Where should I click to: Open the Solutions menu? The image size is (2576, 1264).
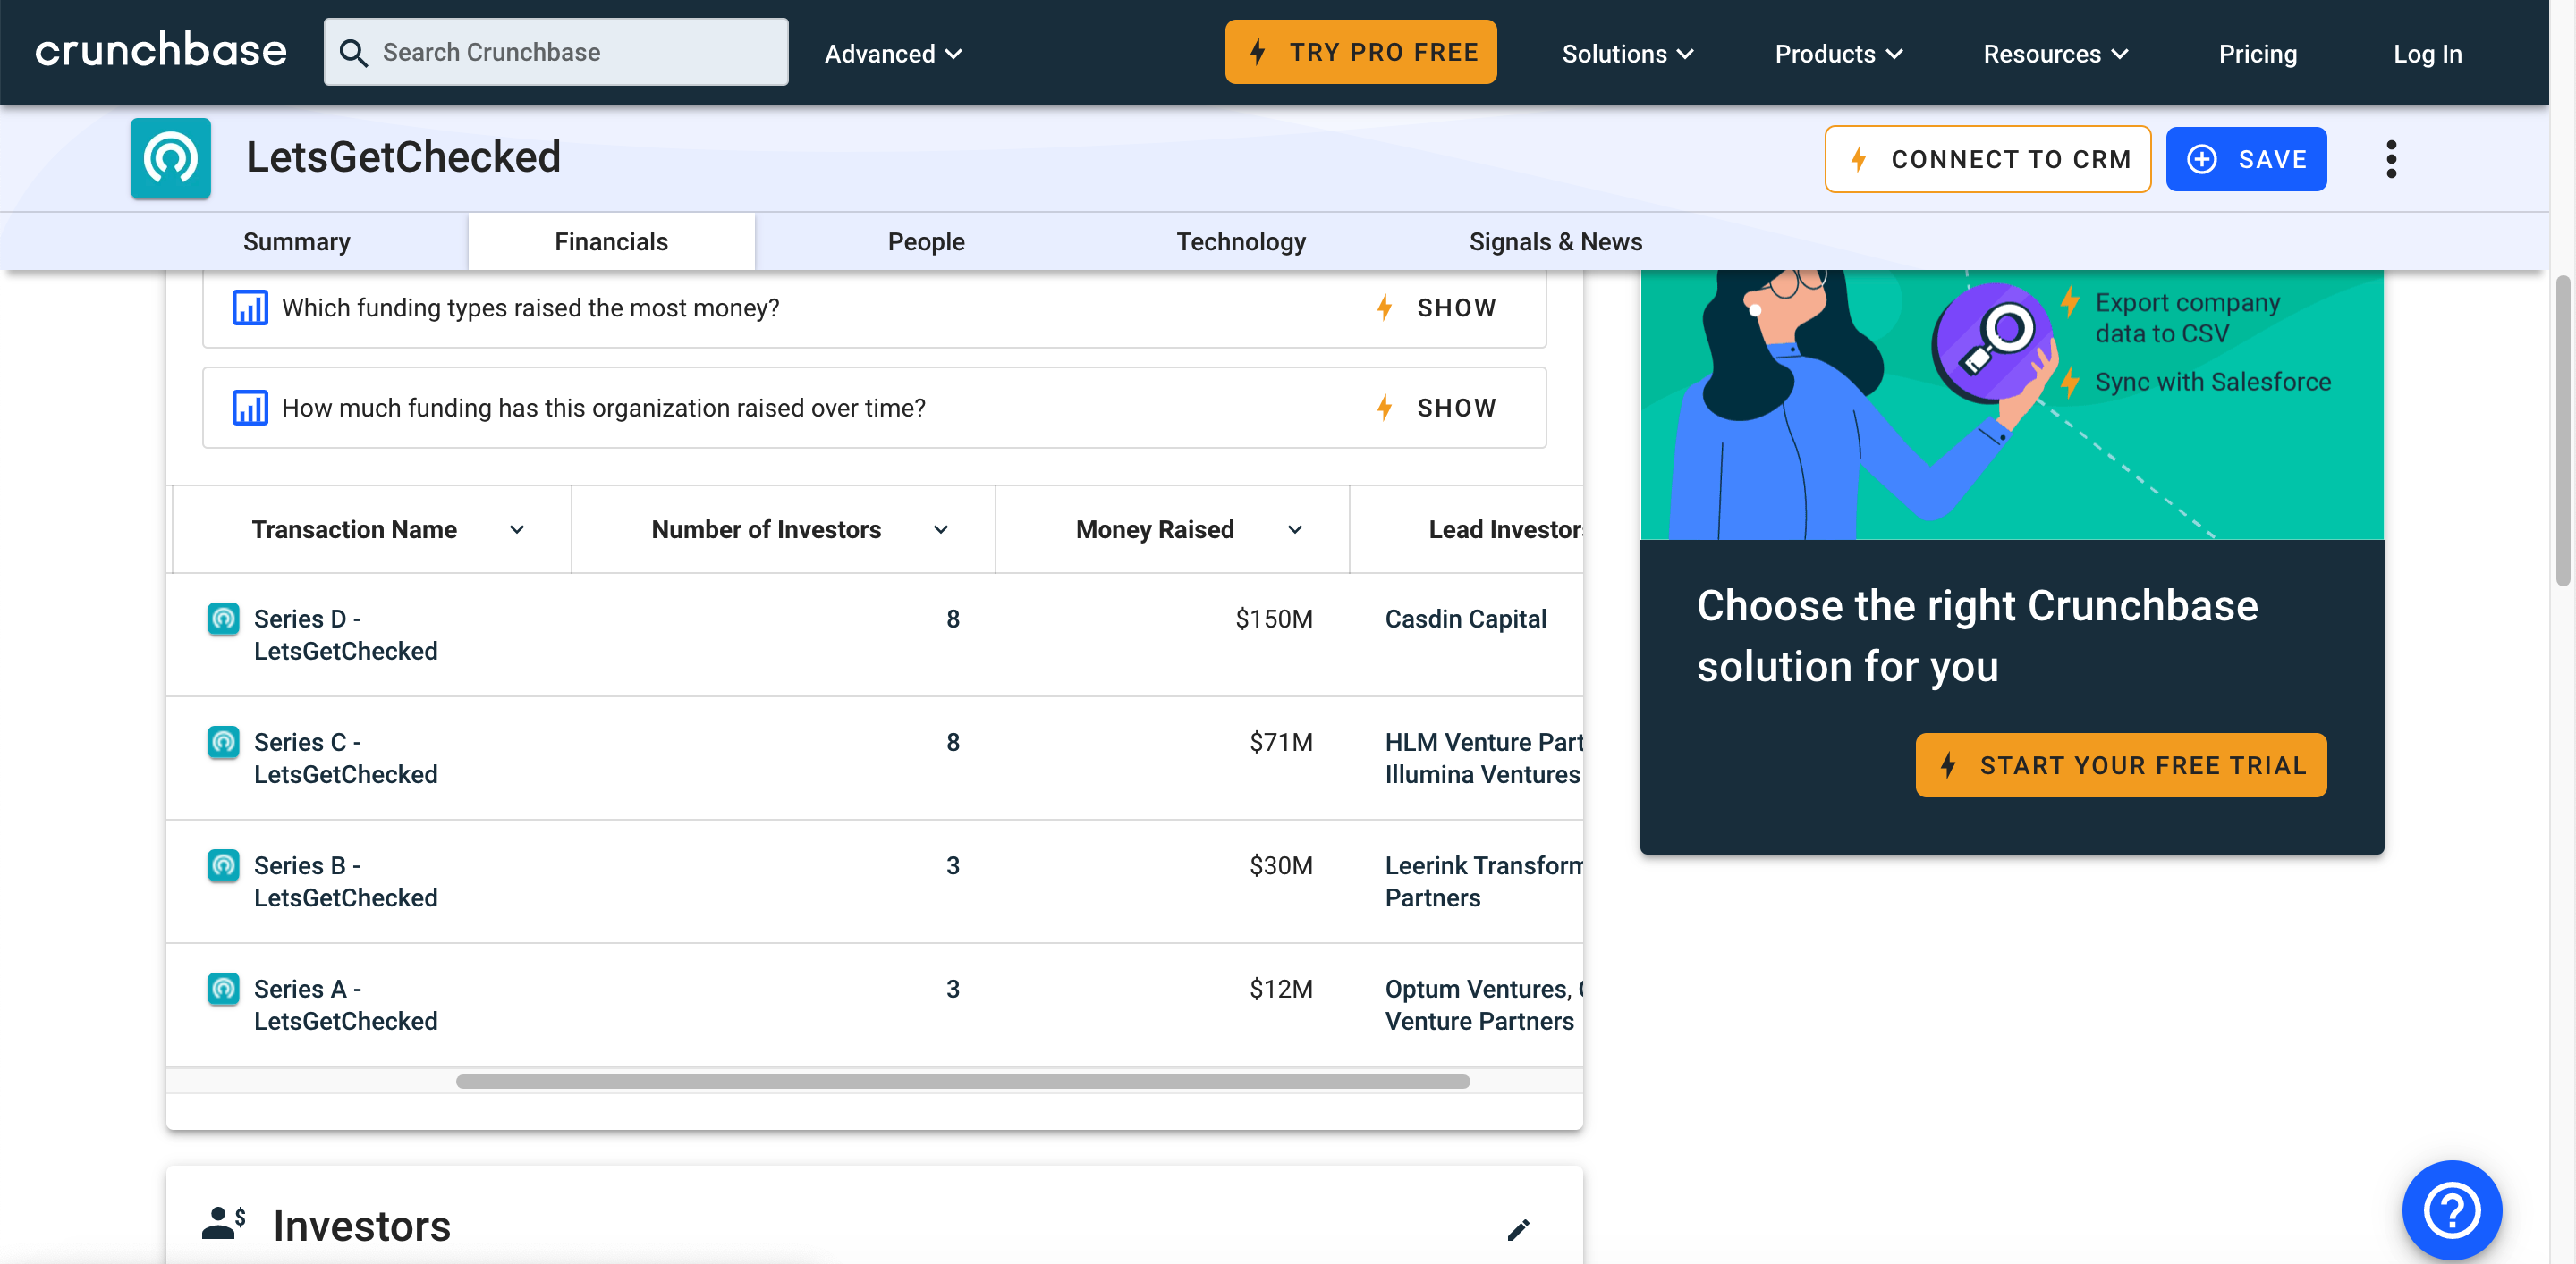click(1628, 54)
